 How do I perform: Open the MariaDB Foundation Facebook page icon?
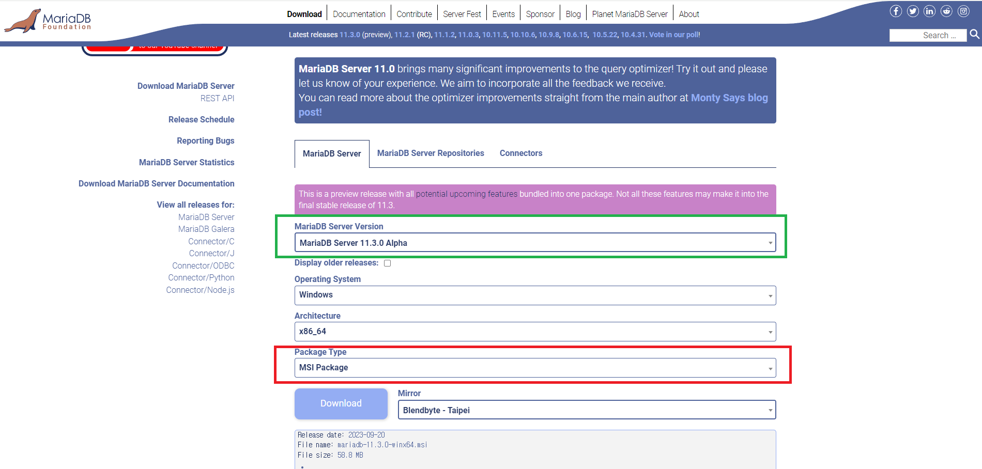point(896,11)
